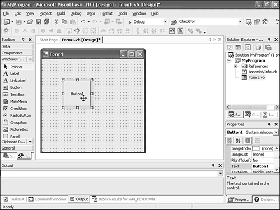The image size is (280, 210).
Task: Toggle the Properties view button
Action: (248, 141)
